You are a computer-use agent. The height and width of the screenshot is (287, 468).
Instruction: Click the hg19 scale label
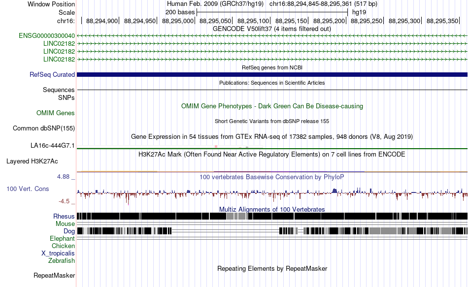pyautogui.click(x=359, y=12)
